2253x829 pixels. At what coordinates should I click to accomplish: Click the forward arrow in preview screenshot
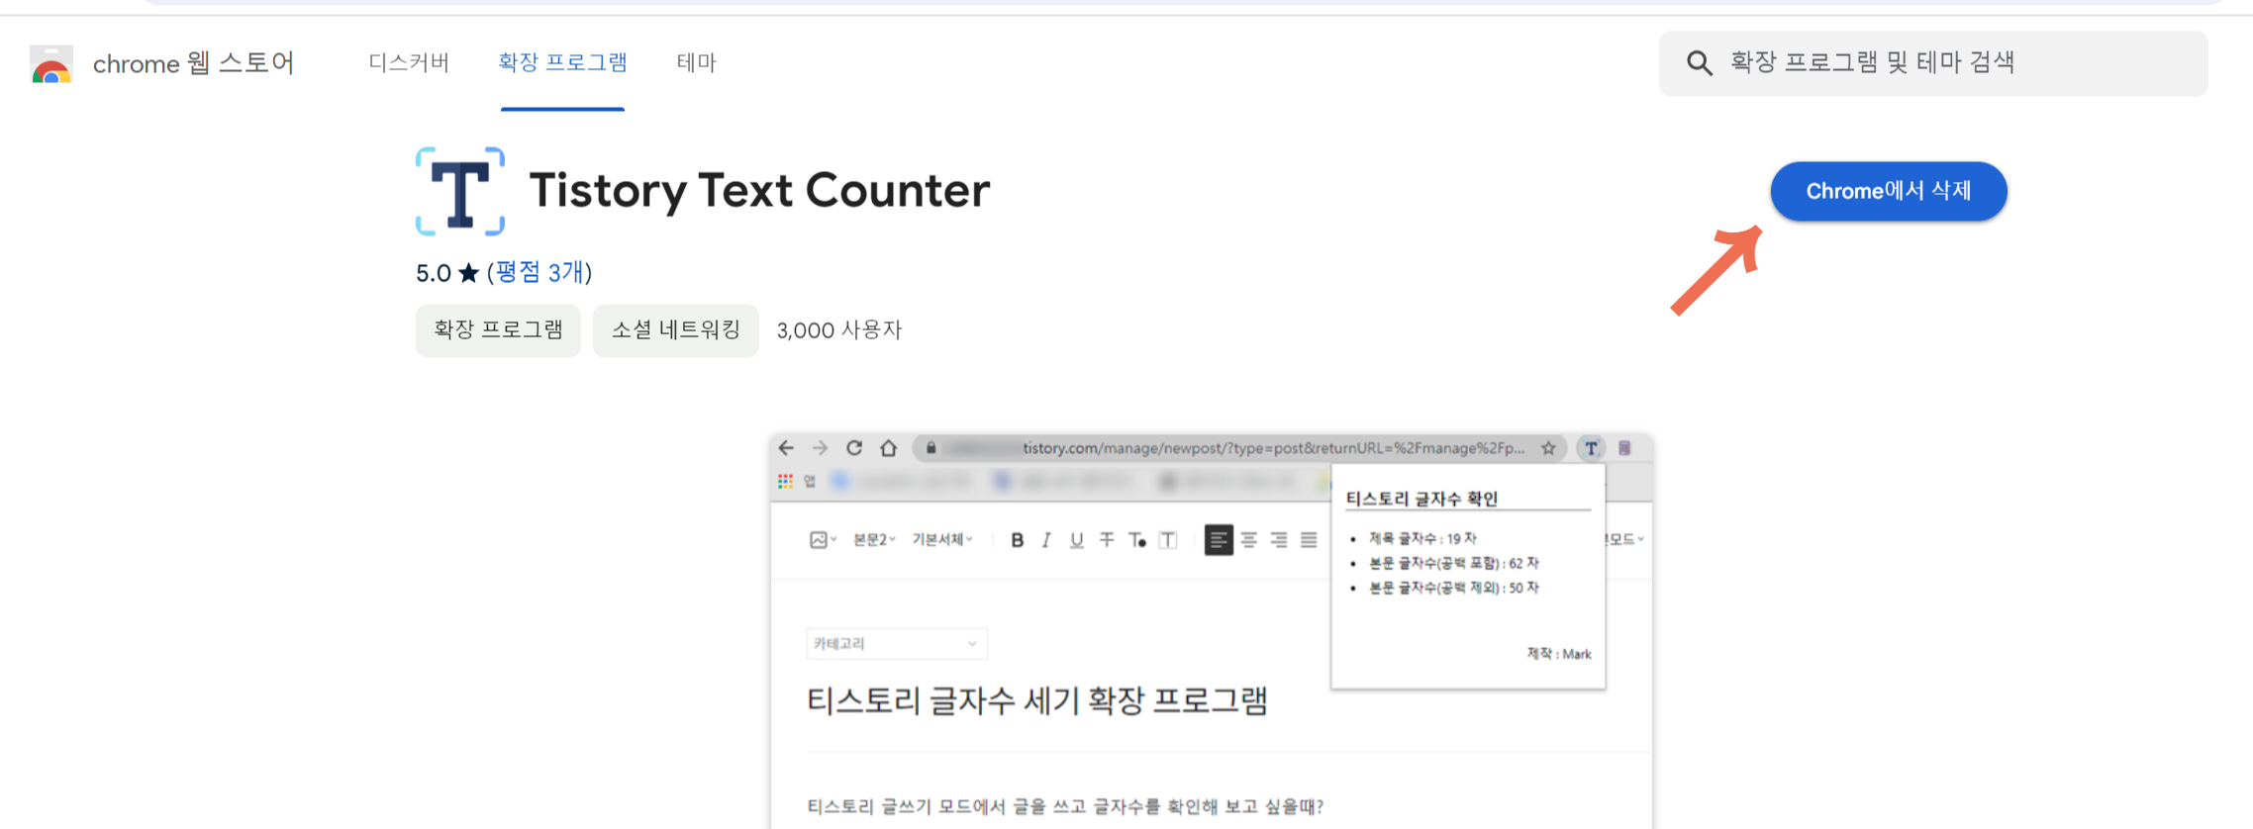(820, 448)
